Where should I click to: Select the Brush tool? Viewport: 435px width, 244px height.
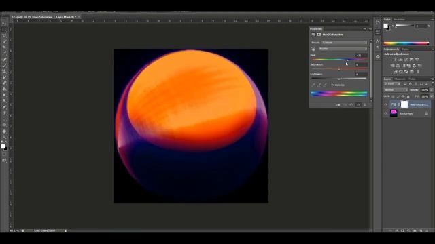point(4,65)
